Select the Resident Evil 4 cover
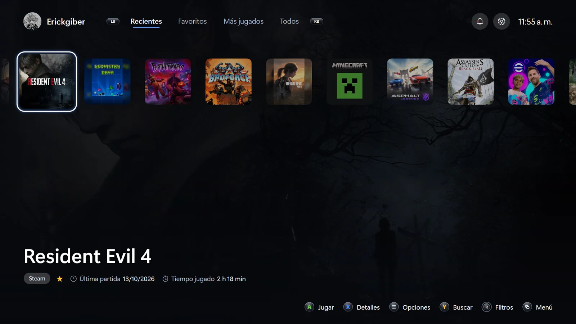The height and width of the screenshot is (324, 576). point(47,82)
